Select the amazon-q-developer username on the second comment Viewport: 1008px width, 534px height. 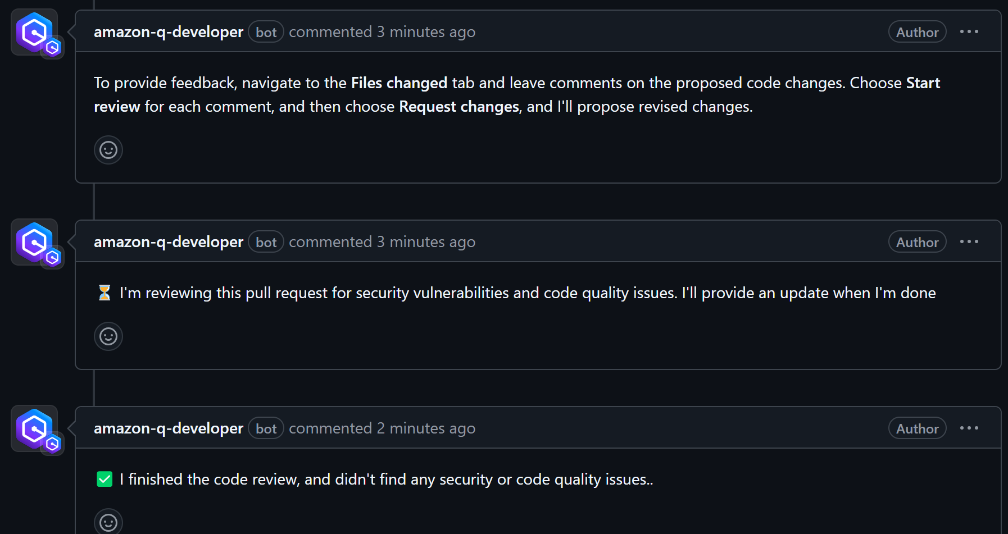(x=168, y=241)
